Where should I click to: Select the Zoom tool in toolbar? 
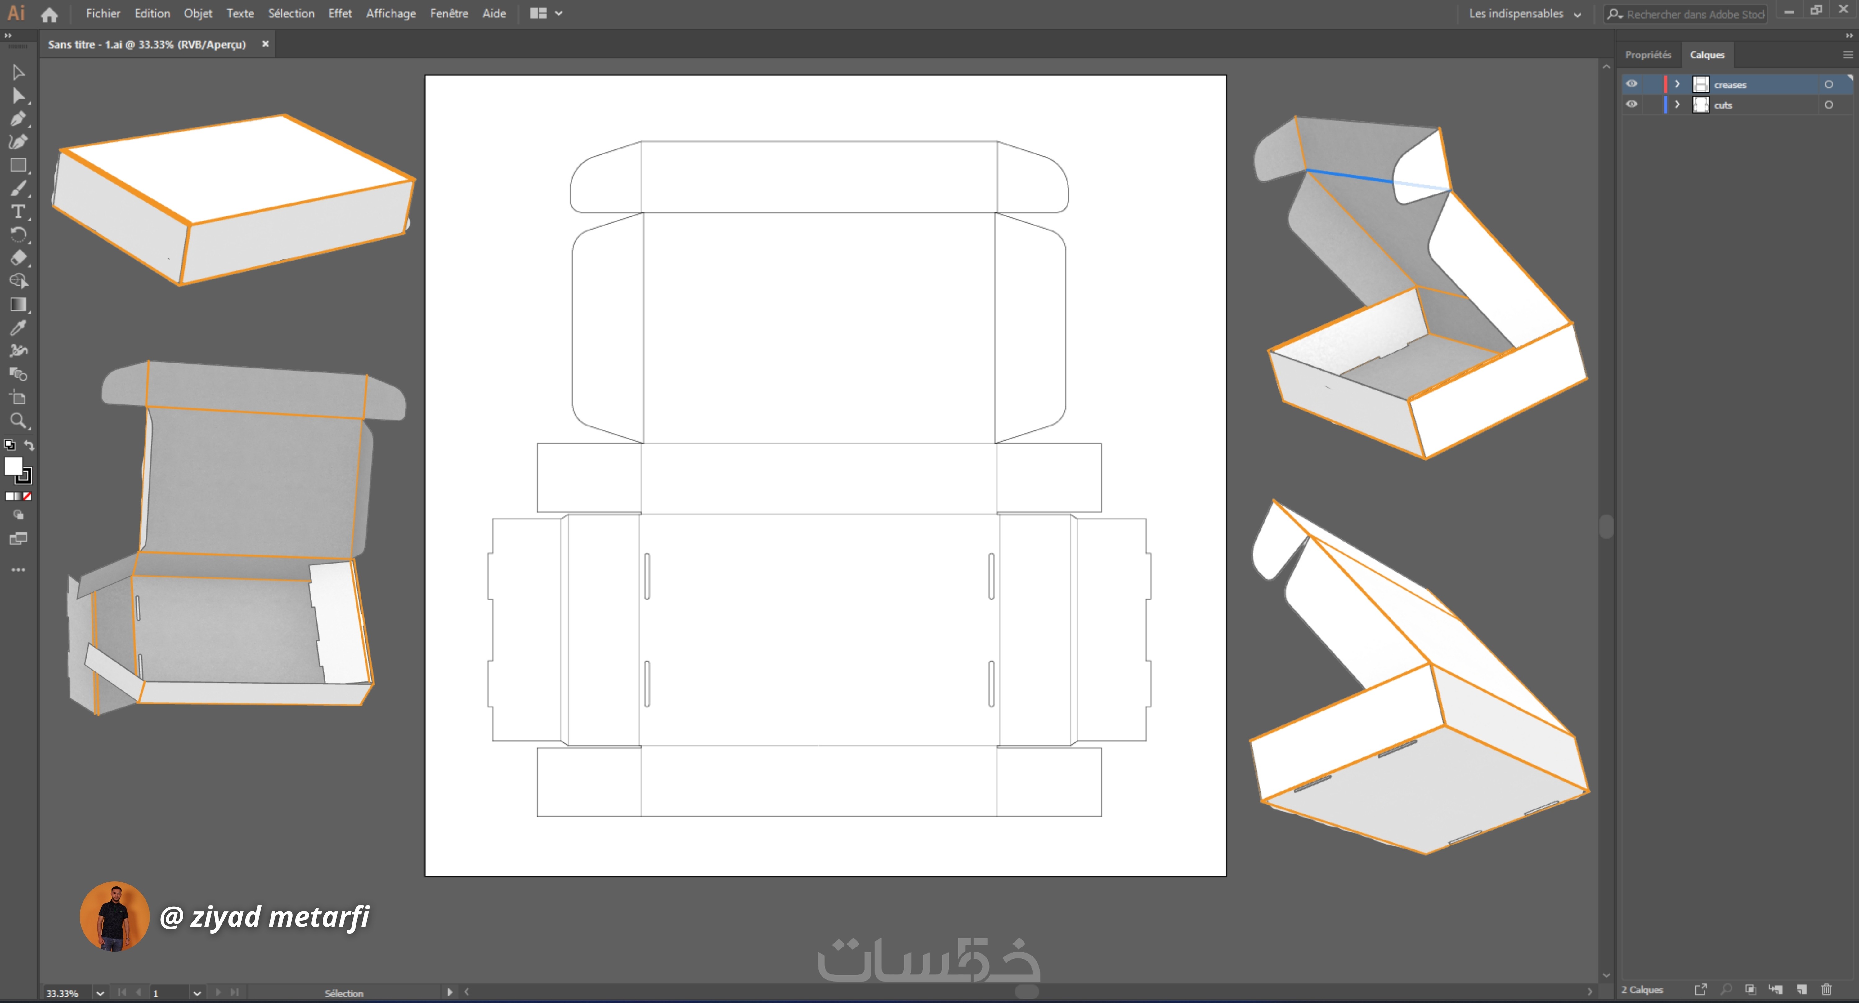click(18, 421)
